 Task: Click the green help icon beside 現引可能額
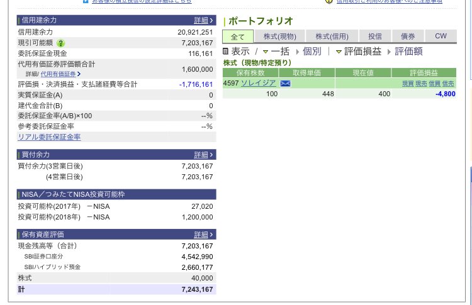60,43
